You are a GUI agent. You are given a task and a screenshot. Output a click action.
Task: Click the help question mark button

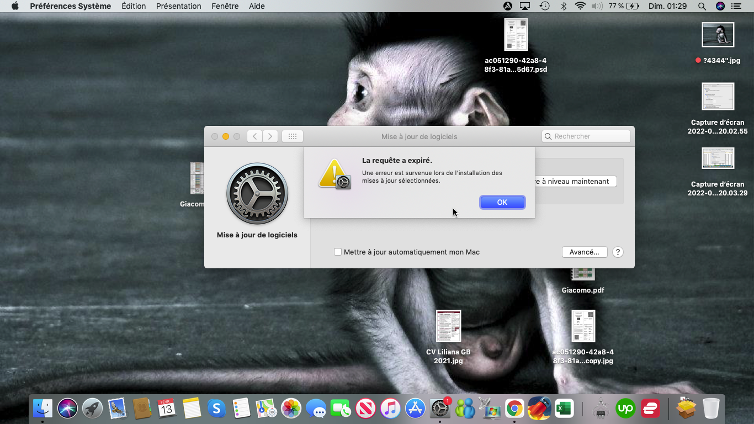[618, 252]
